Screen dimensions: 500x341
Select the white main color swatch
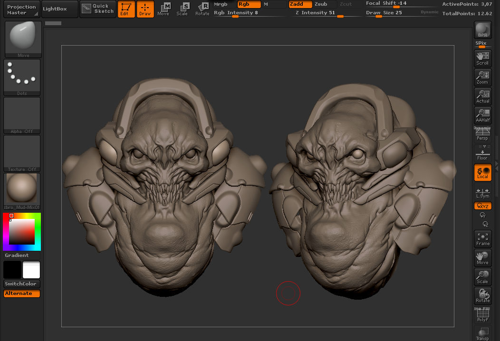point(31,270)
